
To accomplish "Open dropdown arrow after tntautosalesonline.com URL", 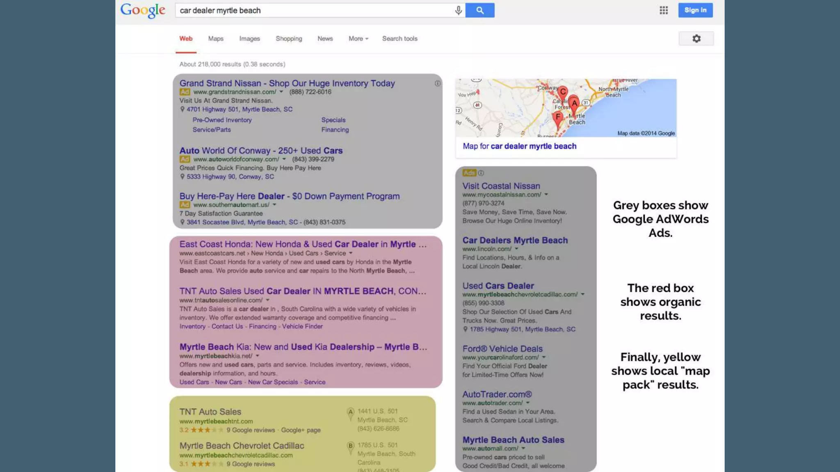I will pyautogui.click(x=268, y=300).
